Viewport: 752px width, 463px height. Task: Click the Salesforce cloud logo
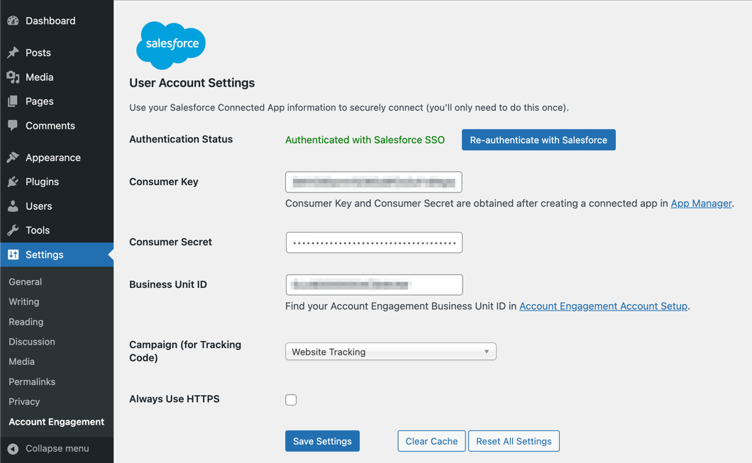(171, 45)
